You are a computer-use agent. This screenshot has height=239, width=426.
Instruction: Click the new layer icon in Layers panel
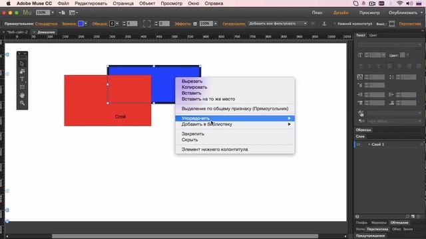(x=413, y=216)
